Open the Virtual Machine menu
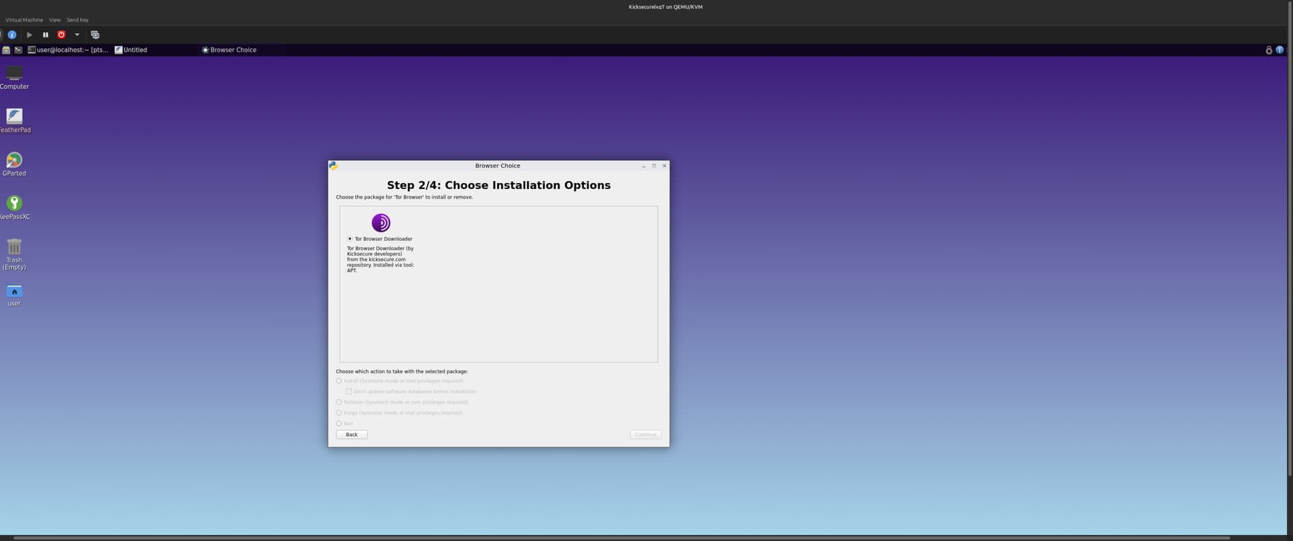 coord(24,20)
